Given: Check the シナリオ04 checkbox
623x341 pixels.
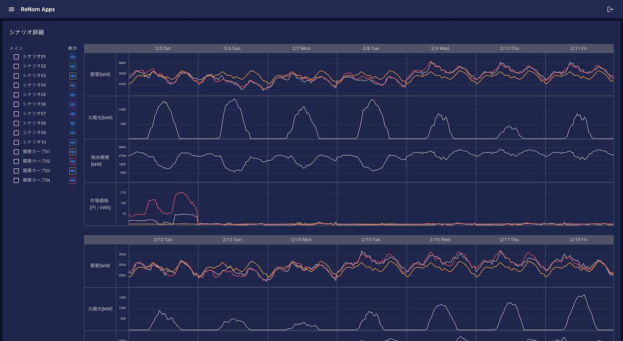Looking at the screenshot, I should pos(16,85).
